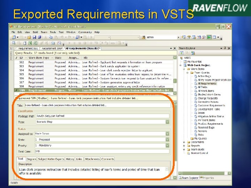Copy selection using the Copy toolbar icon
251x188 pixels.
coord(51,37)
